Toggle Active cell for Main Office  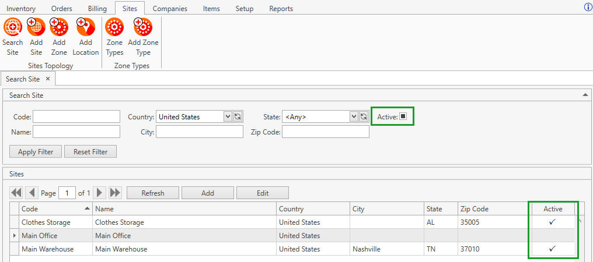click(553, 236)
